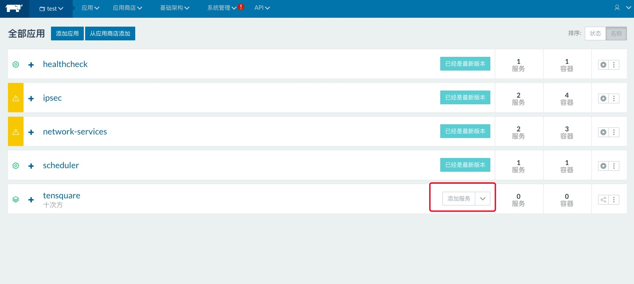Viewport: 634px width, 284px height.
Task: Expand the scheduler stack
Action: 31,166
